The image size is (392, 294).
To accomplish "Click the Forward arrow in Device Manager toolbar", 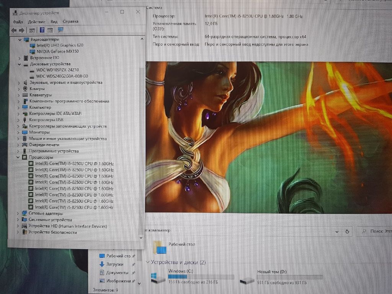I will click(x=22, y=30).
